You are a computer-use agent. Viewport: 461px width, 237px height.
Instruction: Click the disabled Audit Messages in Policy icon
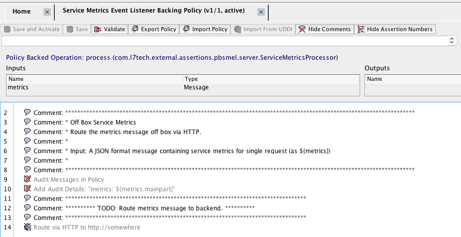27,179
